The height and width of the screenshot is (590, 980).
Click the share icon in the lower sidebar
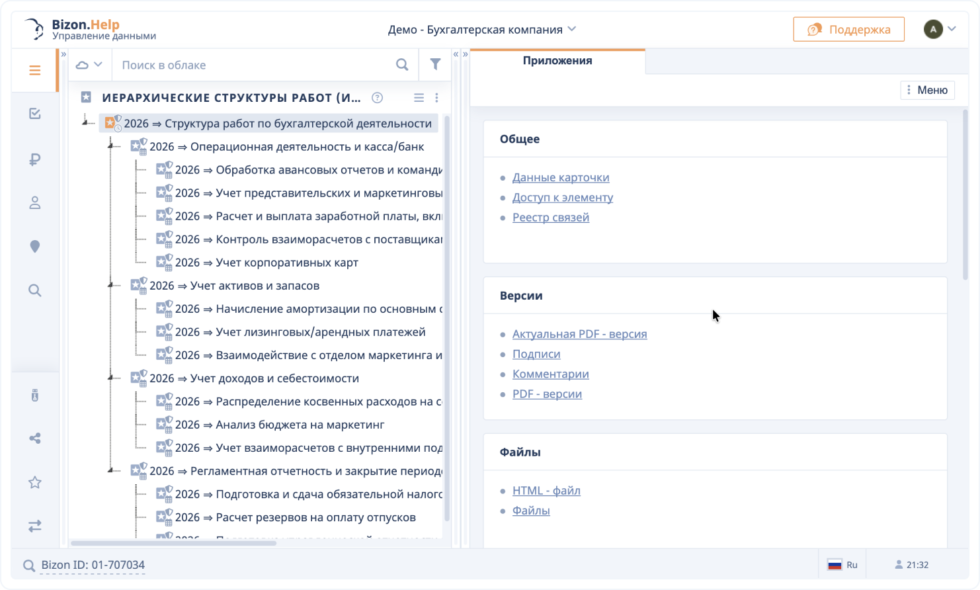[34, 438]
